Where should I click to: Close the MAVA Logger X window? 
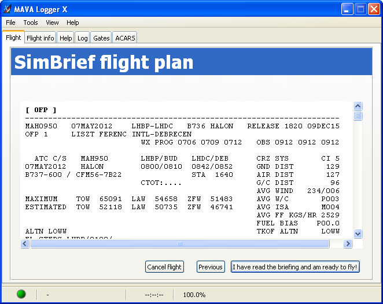point(374,9)
